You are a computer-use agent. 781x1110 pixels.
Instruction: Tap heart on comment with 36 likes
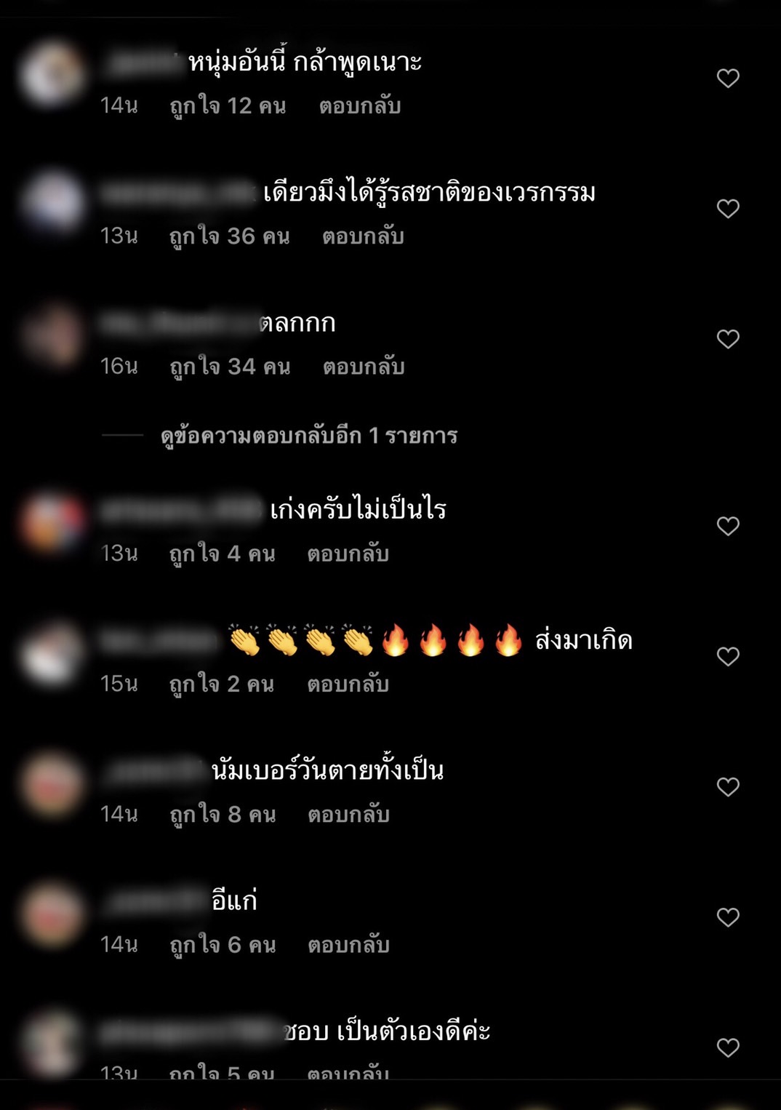728,209
